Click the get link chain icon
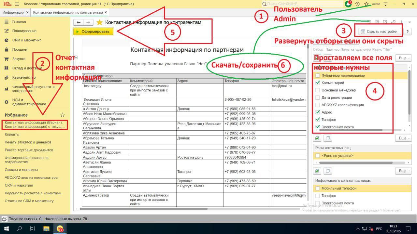Image resolution: width=417 pixels, height=234 pixels. pyautogui.click(x=393, y=22)
